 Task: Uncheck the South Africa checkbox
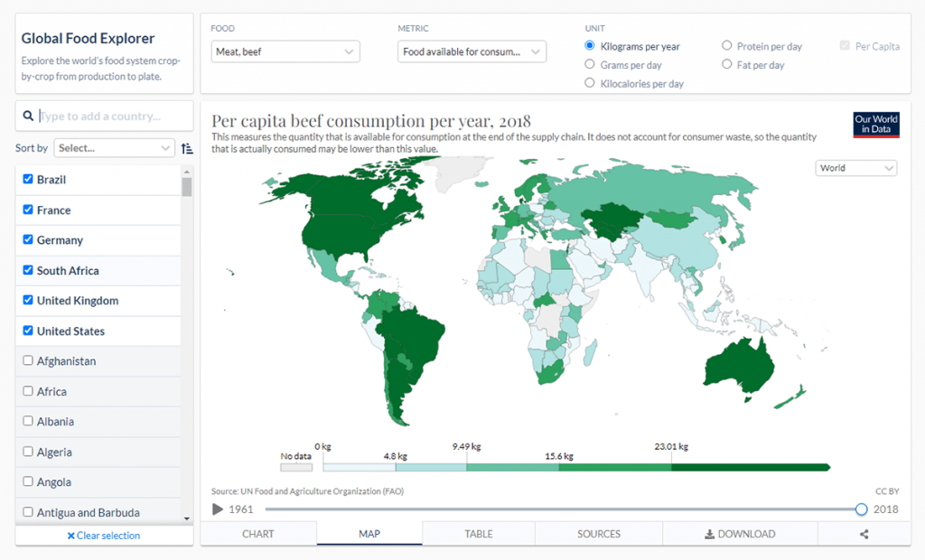pos(28,270)
